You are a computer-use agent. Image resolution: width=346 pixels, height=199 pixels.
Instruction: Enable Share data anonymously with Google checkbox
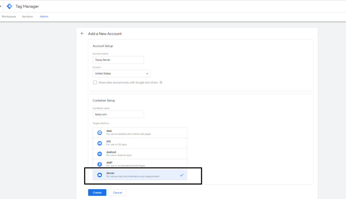[95, 82]
